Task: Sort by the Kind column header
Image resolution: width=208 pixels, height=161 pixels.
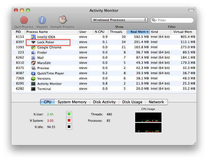Action: 160,32
